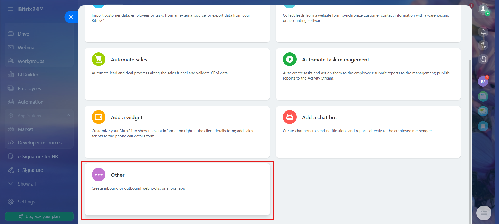Collapse the Applications section chevron
The height and width of the screenshot is (224, 499).
point(68,115)
